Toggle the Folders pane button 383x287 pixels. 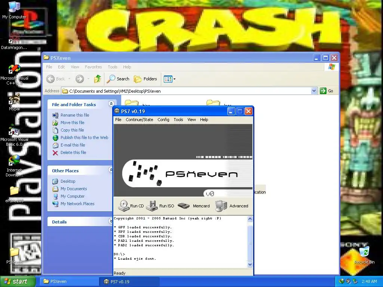(145, 79)
